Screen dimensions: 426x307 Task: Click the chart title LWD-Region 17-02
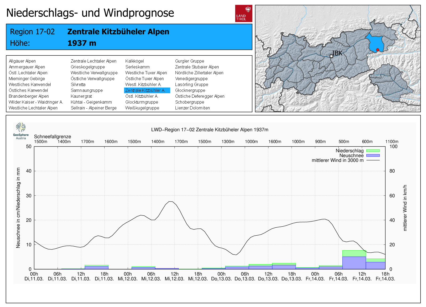[210, 130]
